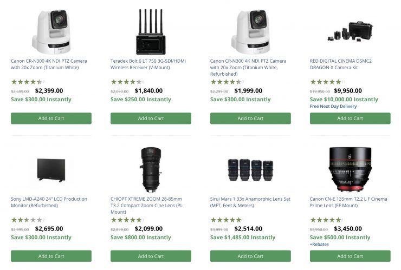The height and width of the screenshot is (270, 401).
Task: Add the Sony LMD-A240 monitor to cart
Action: point(51,256)
